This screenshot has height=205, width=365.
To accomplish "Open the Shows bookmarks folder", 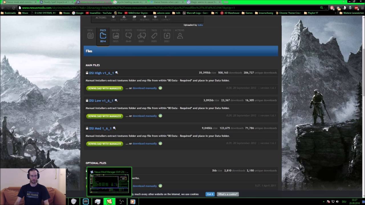I will pos(64,13).
